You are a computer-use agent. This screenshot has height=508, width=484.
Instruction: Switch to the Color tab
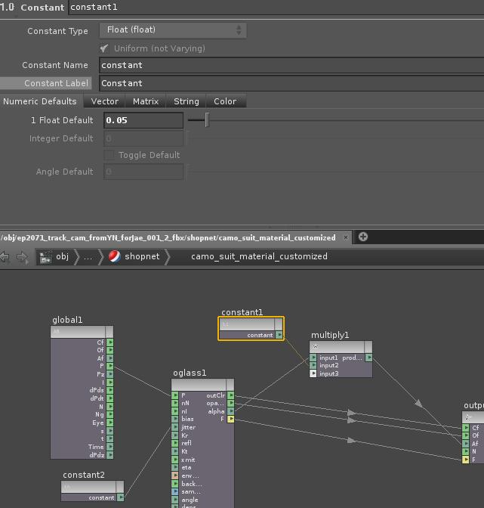(x=225, y=101)
